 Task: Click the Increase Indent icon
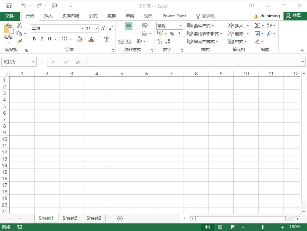coord(129,41)
